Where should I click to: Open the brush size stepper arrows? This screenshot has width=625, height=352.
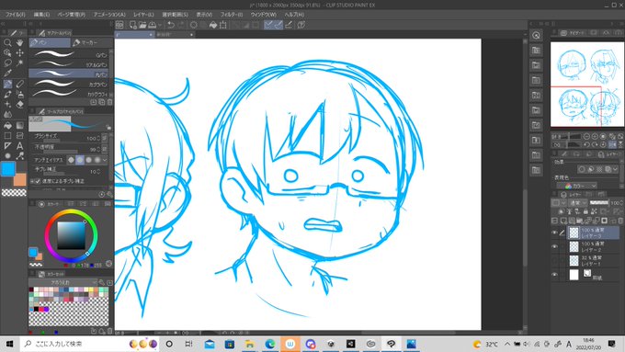98,139
